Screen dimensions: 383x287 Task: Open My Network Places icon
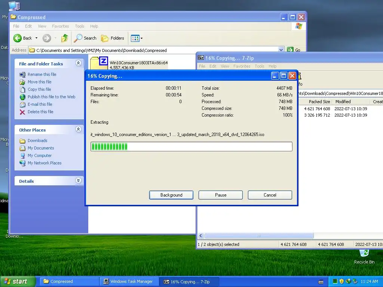22,163
